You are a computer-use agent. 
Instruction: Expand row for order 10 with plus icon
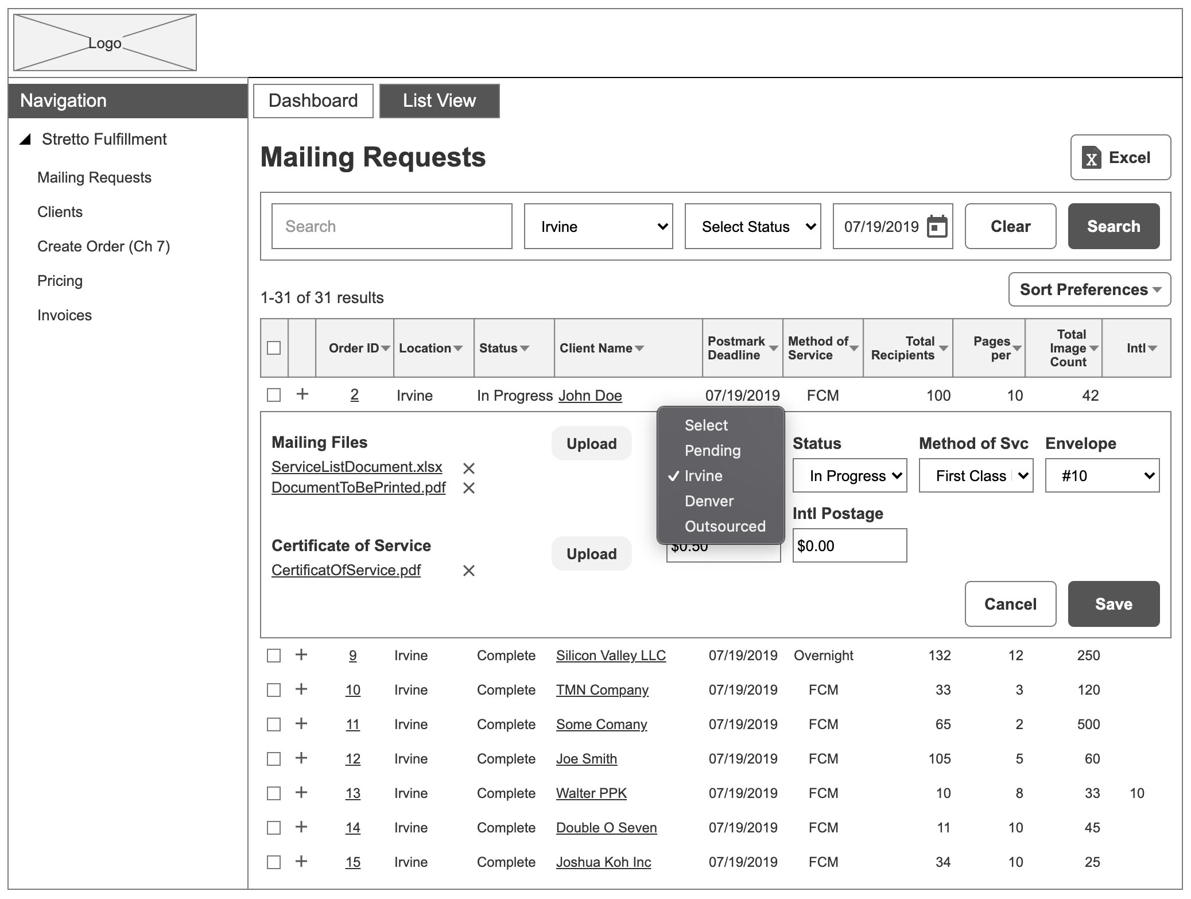tap(301, 689)
